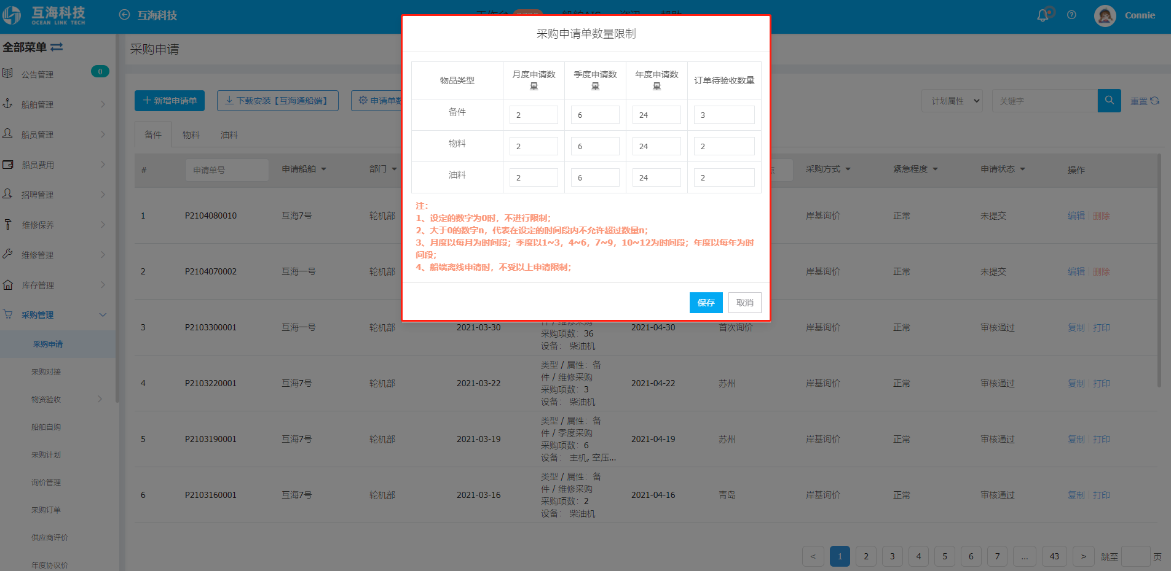1171x571 pixels.
Task: Open 采购计划 in the sidebar
Action: (x=46, y=455)
